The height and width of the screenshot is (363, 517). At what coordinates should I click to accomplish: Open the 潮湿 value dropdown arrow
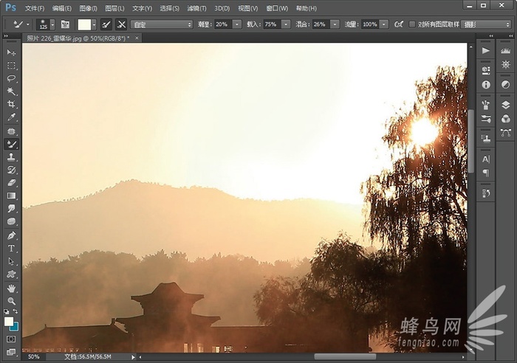(x=237, y=24)
